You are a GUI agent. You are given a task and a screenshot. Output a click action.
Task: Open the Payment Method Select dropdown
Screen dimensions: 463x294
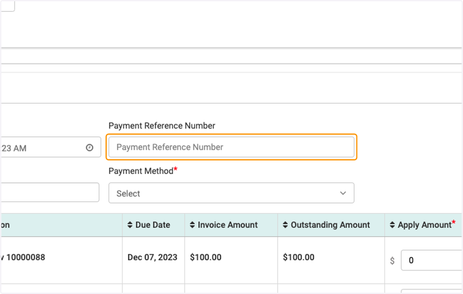[x=231, y=193]
